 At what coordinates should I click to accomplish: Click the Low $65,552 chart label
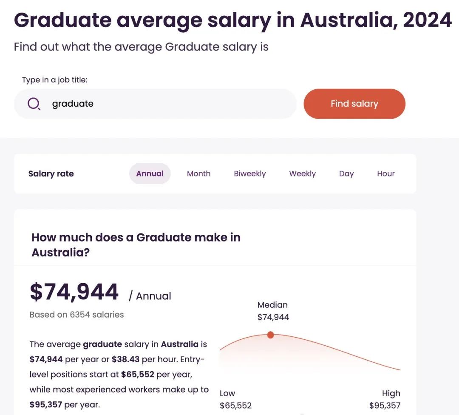pos(235,399)
